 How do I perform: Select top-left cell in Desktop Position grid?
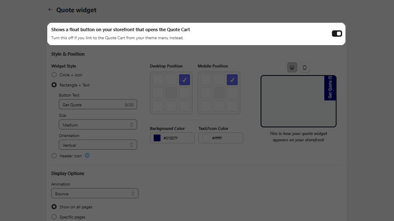(158, 80)
